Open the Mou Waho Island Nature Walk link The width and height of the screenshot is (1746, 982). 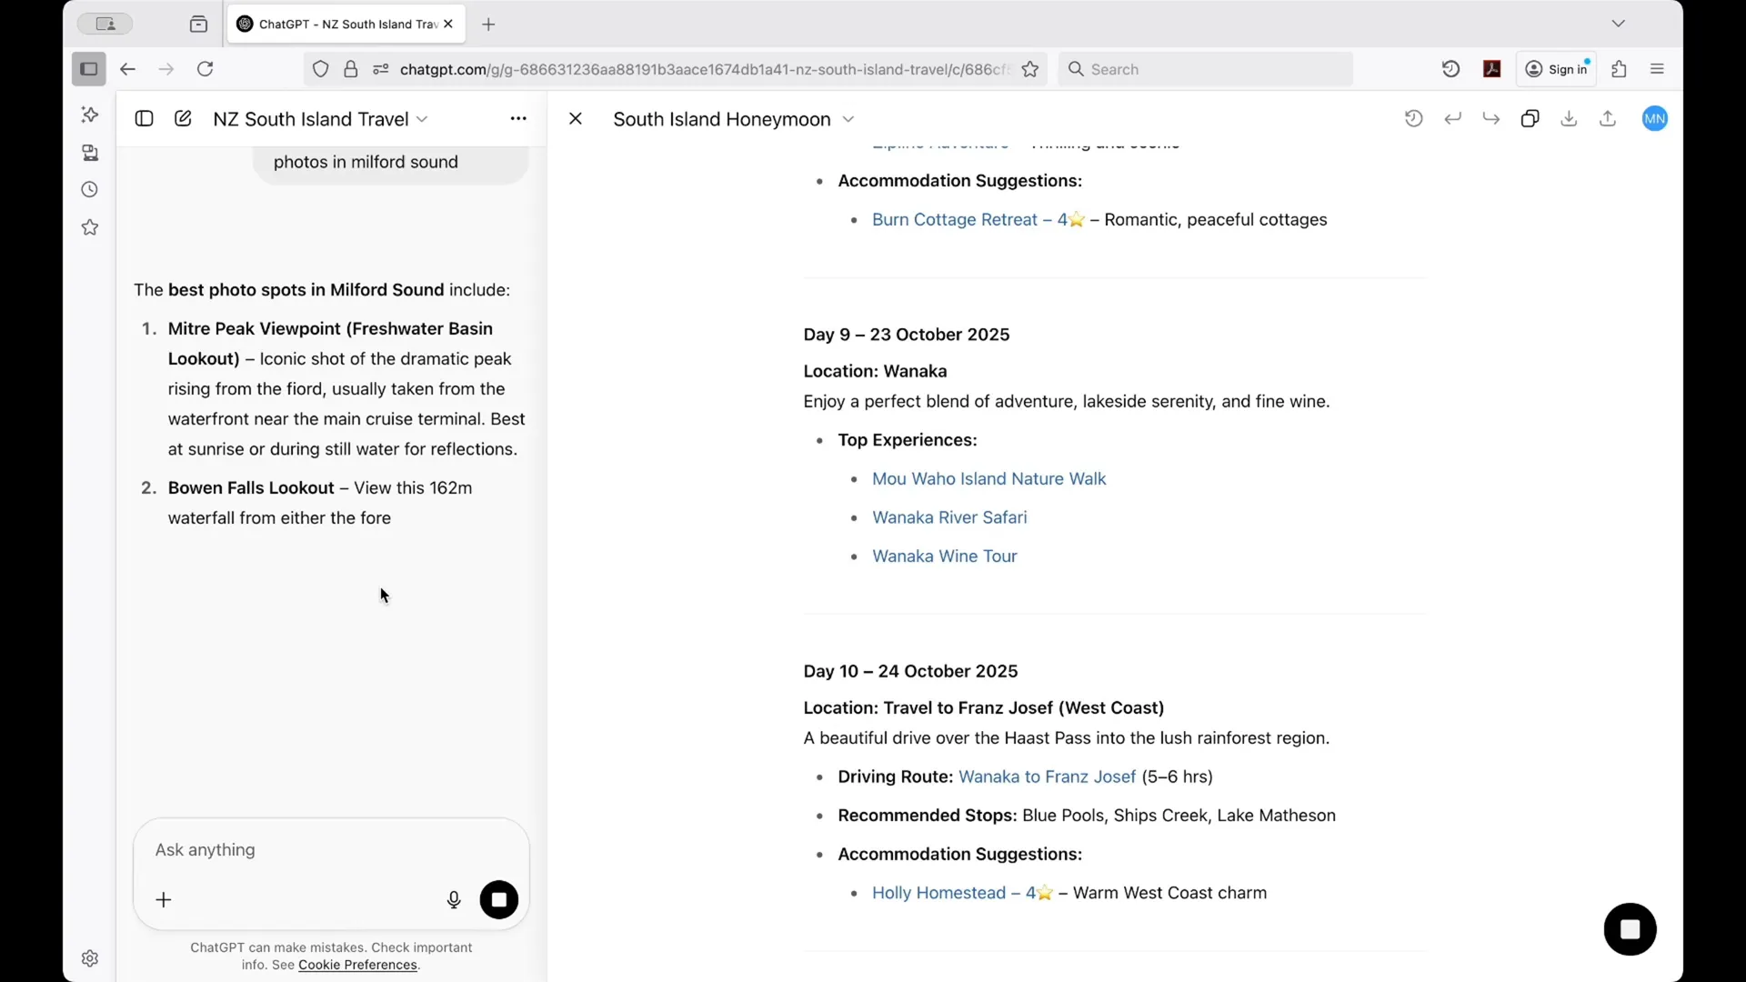pyautogui.click(x=988, y=479)
